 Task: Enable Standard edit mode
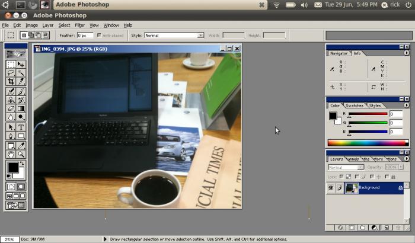[11, 187]
